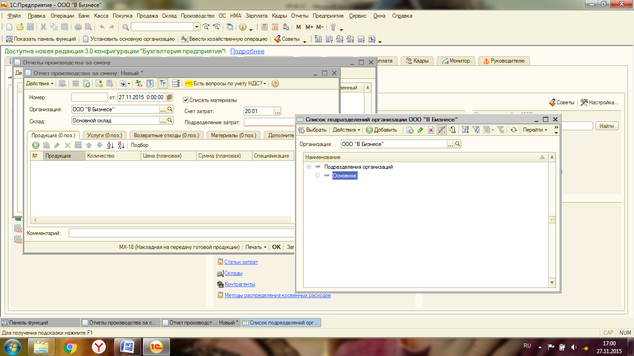
Task: Click green add row icon in Продукция table
Action: click(35, 145)
